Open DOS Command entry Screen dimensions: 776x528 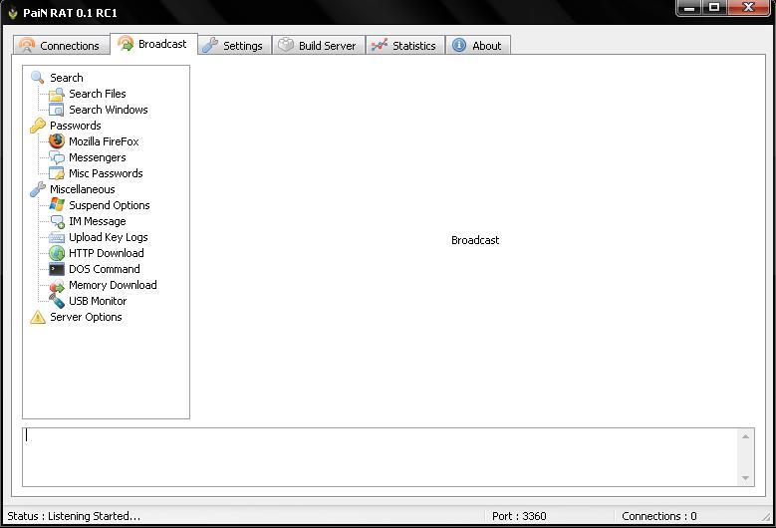coord(105,269)
